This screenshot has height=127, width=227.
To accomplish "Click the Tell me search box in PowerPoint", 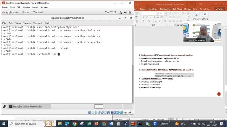I will coord(205,9).
